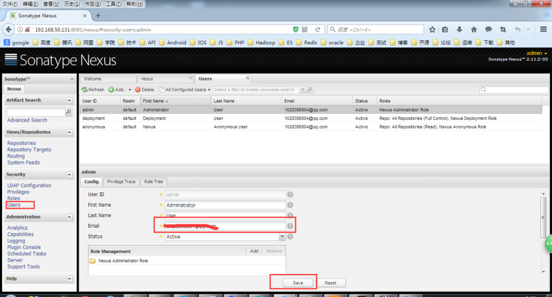Image resolution: width=552 pixels, height=297 pixels.
Task: Click the artifact search magnifier icon
Action: [x=68, y=112]
